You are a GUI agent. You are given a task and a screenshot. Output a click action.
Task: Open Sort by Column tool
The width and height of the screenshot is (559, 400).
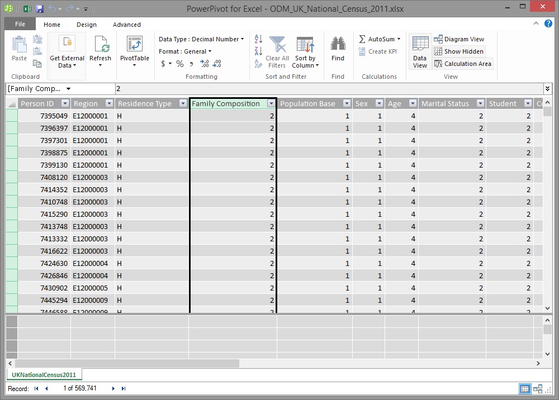coord(305,52)
